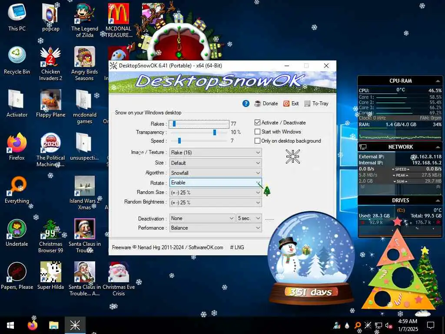
Task: Expand the Algorithm Snowfall dropdown
Action: [216, 173]
